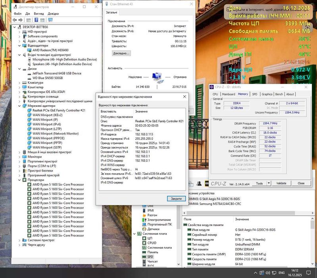
Task: Select the Загальні tab in Ethernet status
Action: click(111, 12)
